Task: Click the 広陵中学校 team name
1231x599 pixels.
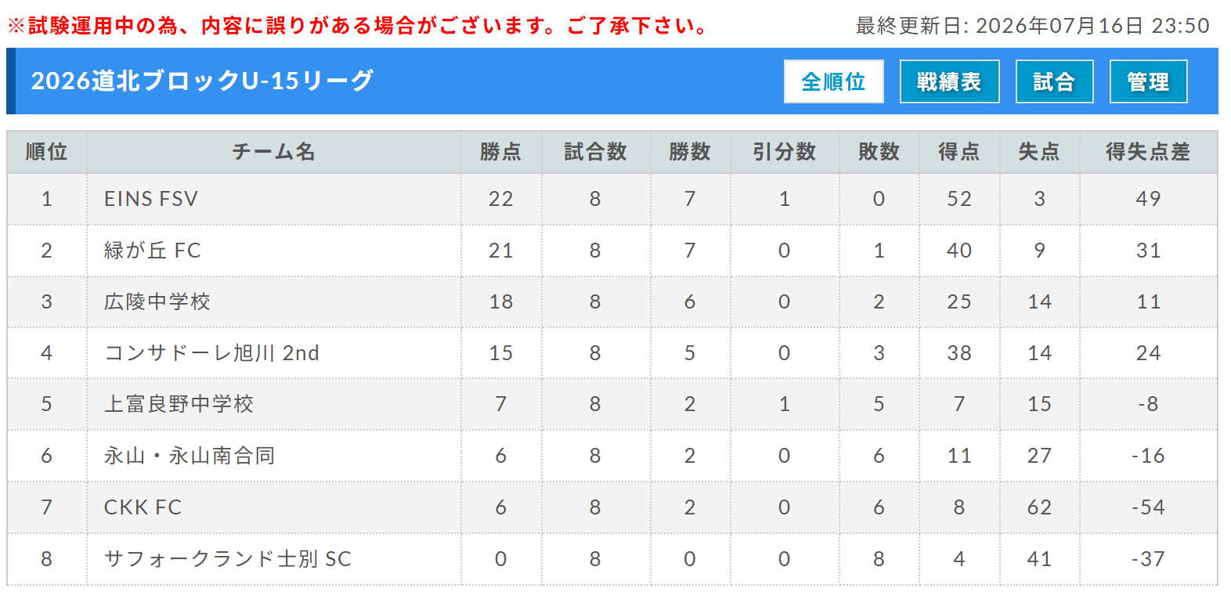Action: click(157, 301)
